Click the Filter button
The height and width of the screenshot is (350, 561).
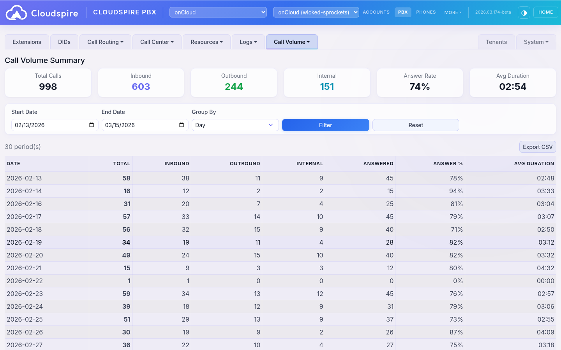point(325,125)
